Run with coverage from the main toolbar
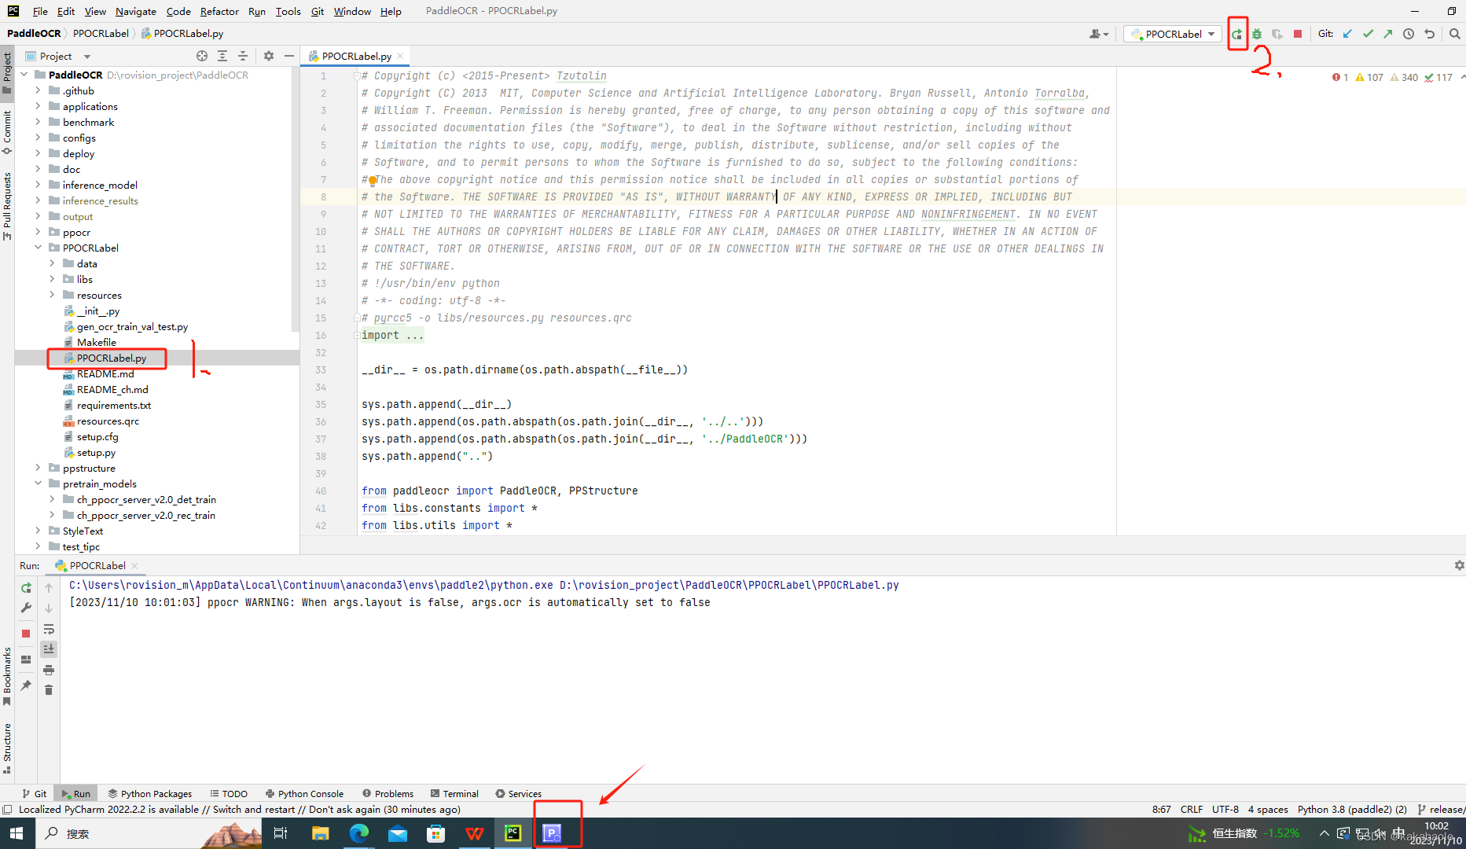 [1277, 34]
